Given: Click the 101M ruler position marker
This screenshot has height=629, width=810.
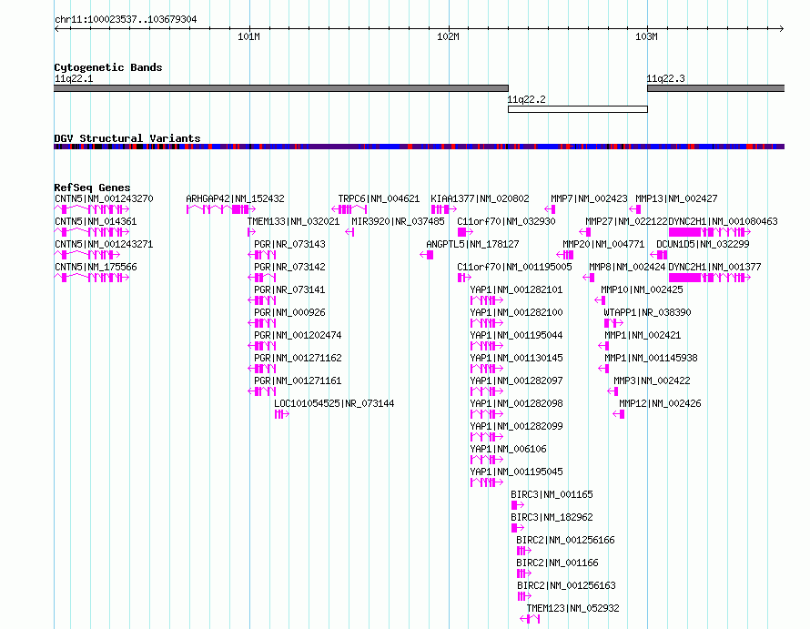Looking at the screenshot, I should coord(249,36).
